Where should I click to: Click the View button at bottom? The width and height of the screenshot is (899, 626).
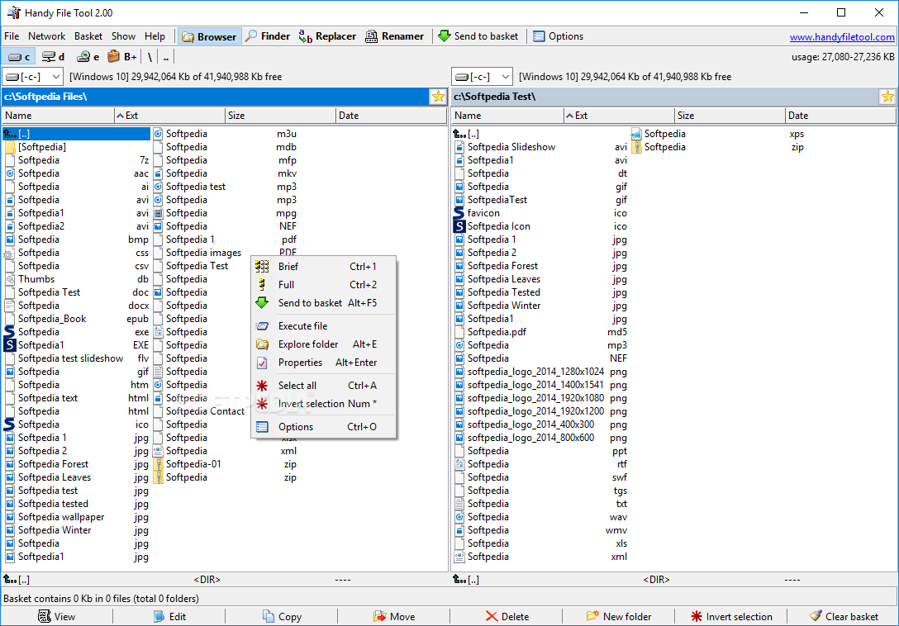(x=56, y=617)
